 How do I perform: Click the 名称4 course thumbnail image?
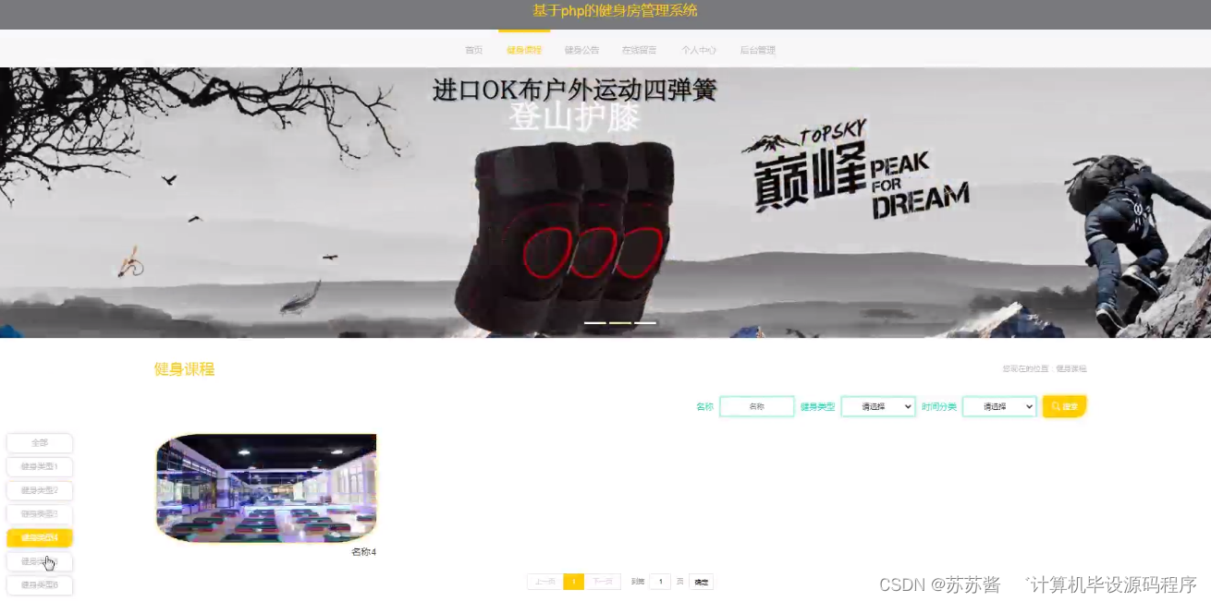point(265,488)
